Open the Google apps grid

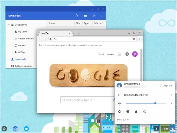(119, 54)
